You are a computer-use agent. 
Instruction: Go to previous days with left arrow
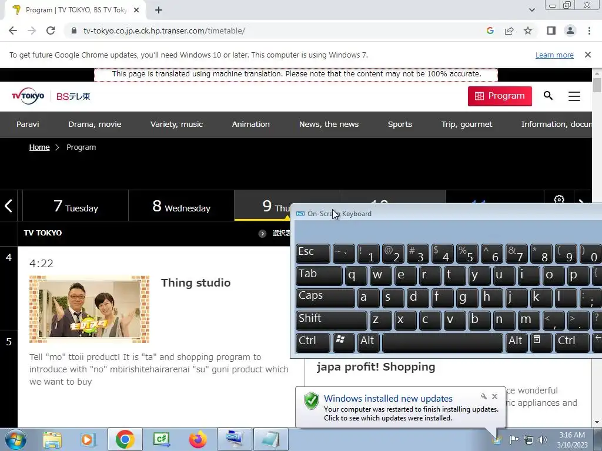pyautogui.click(x=8, y=206)
